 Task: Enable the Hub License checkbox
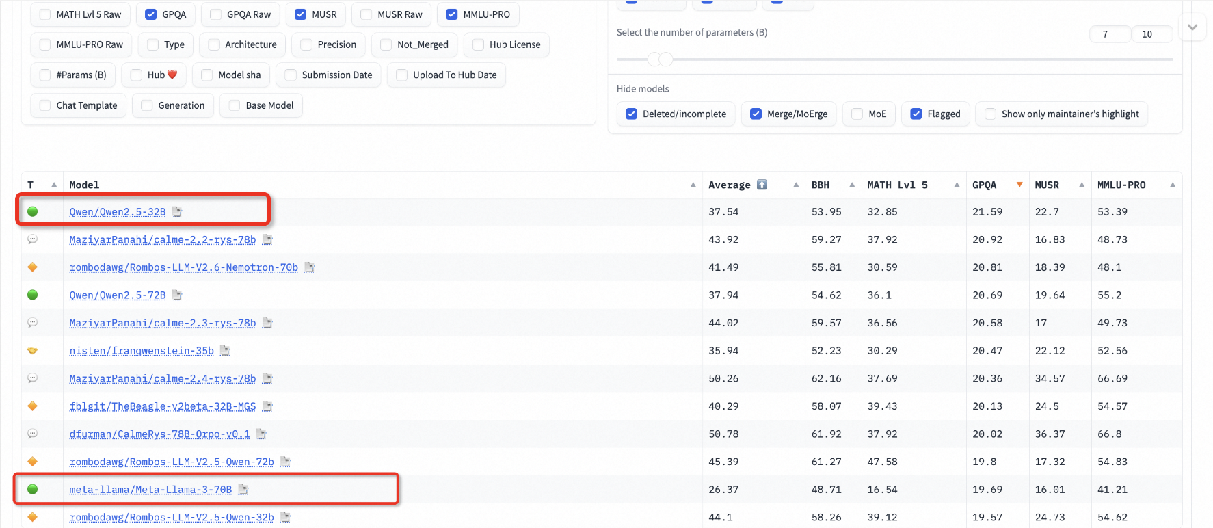coord(478,44)
